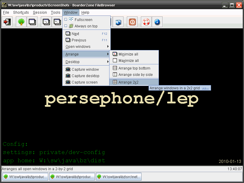Click the status bar message about 2-by-2 grid
This screenshot has width=244, height=183.
pos(37,169)
